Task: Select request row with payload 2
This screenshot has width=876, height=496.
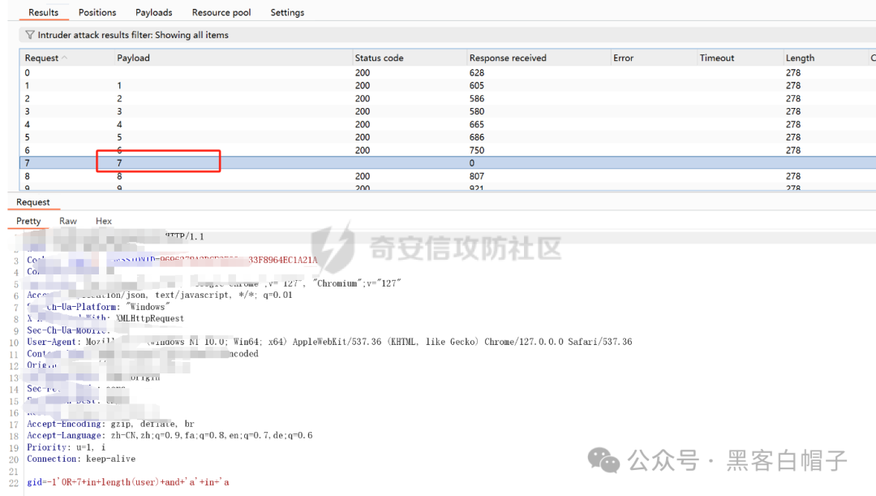Action: tap(447, 98)
